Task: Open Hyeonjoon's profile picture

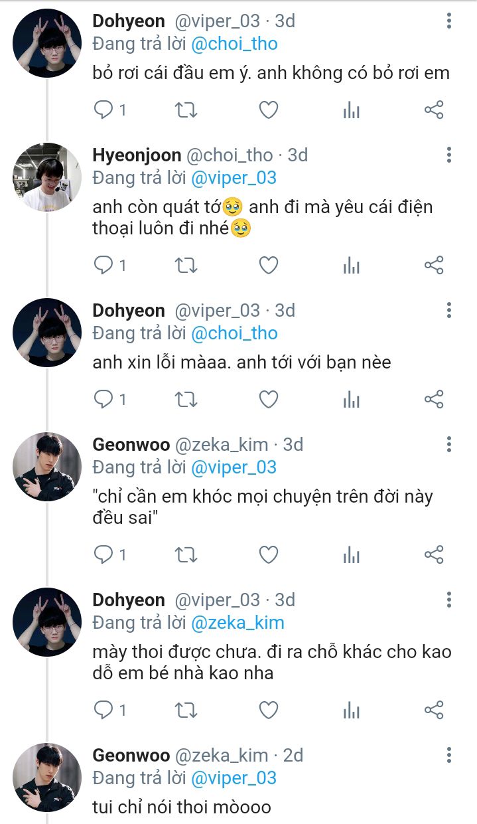Action: click(47, 177)
